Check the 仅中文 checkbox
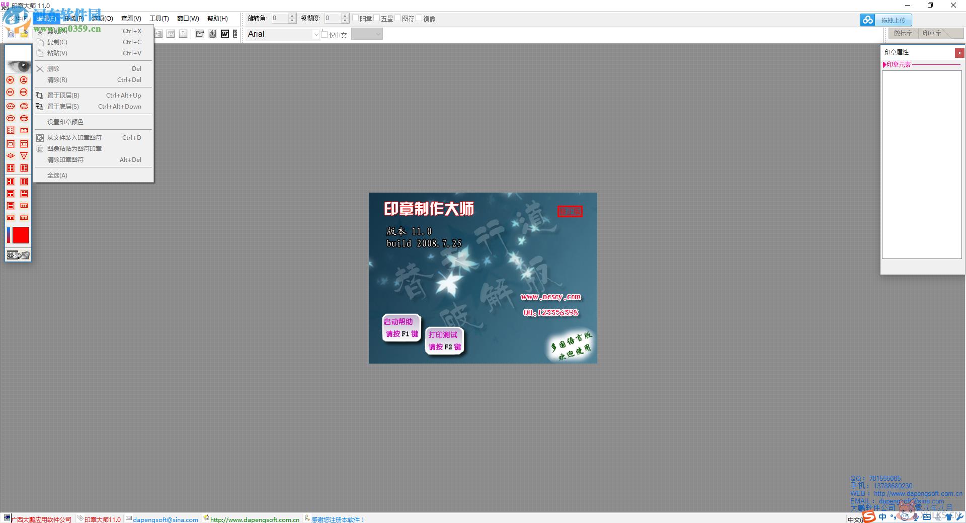The height and width of the screenshot is (523, 966). [325, 34]
